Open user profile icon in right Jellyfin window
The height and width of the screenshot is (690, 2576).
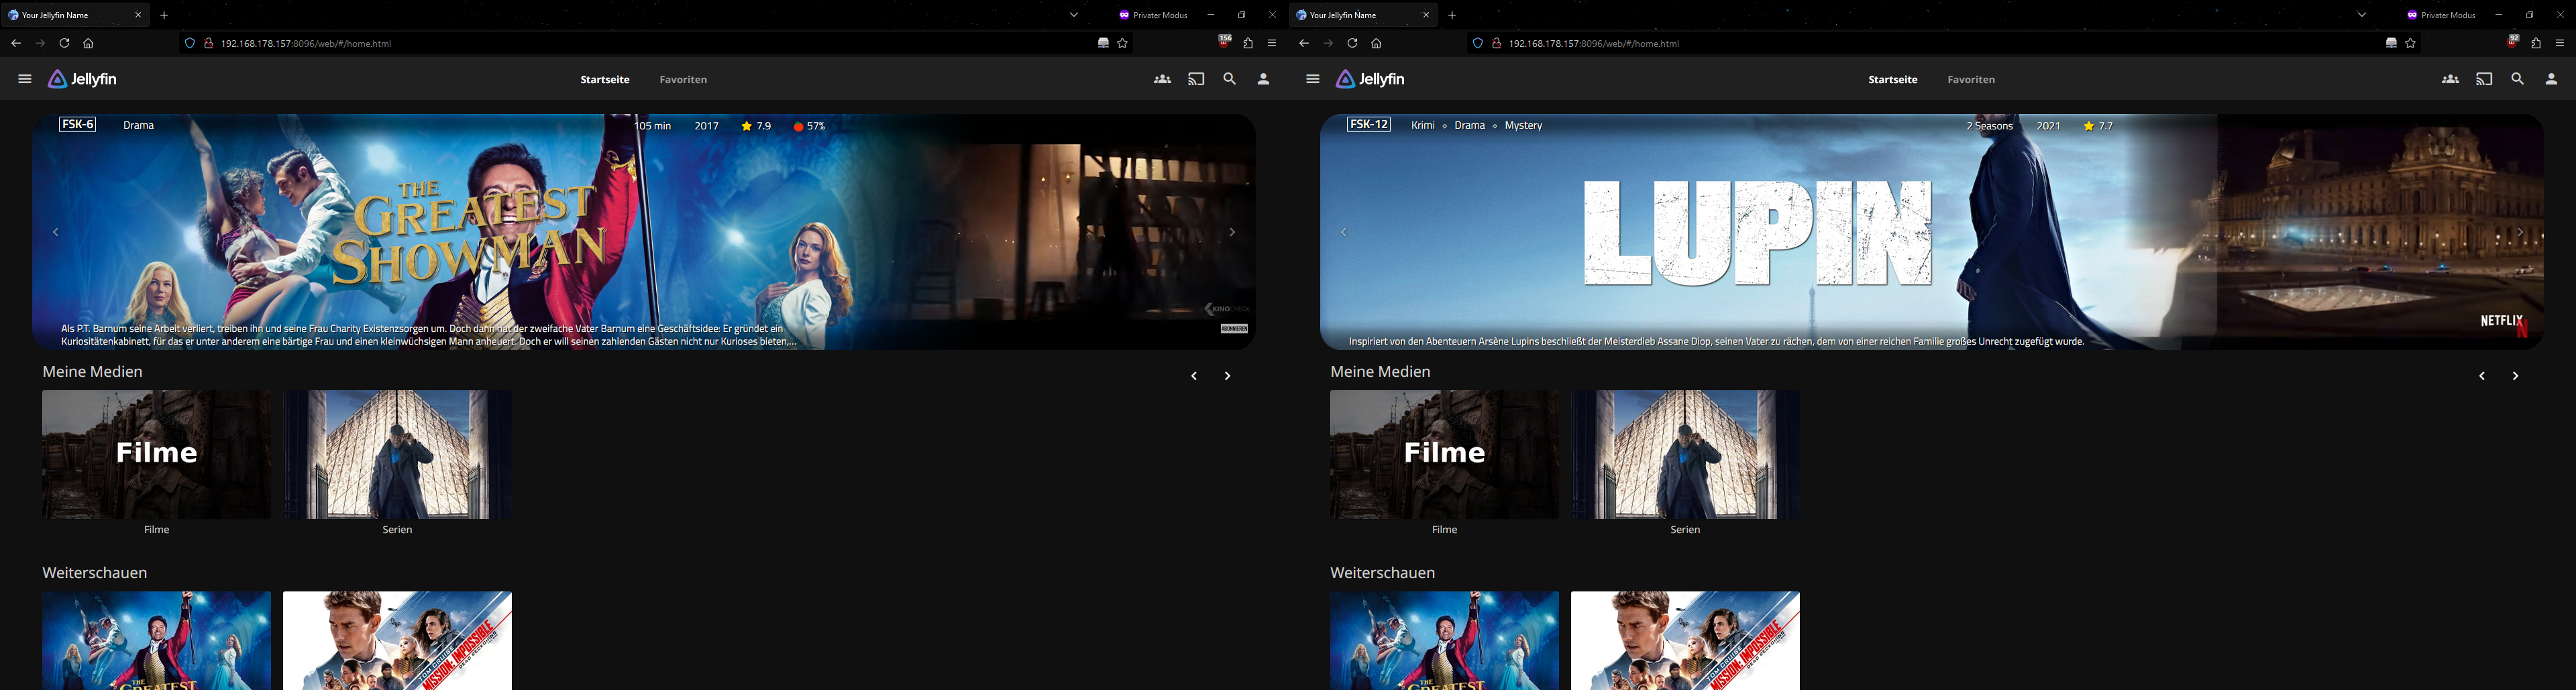click(x=2551, y=79)
